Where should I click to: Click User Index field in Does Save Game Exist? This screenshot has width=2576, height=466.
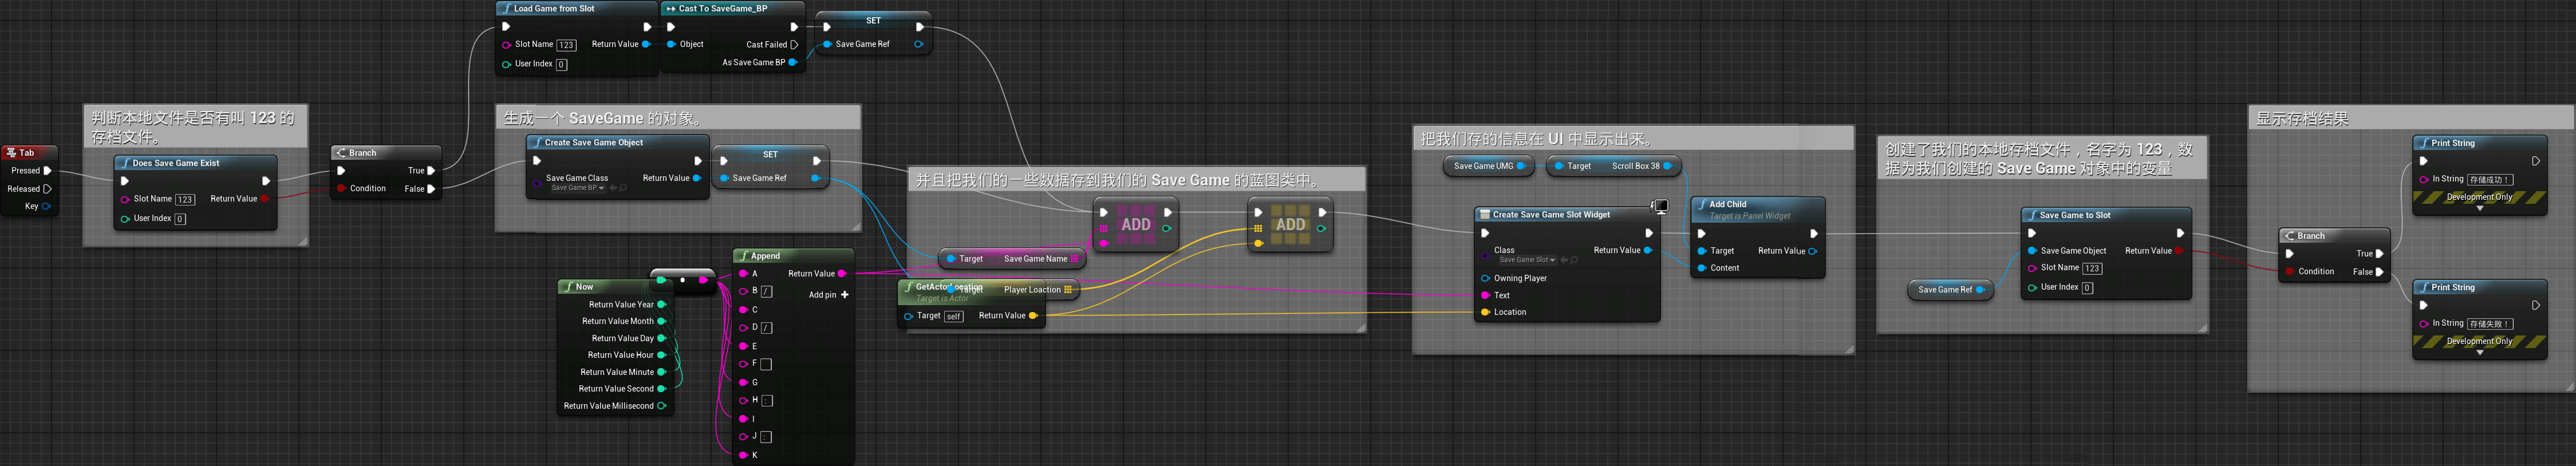point(180,219)
